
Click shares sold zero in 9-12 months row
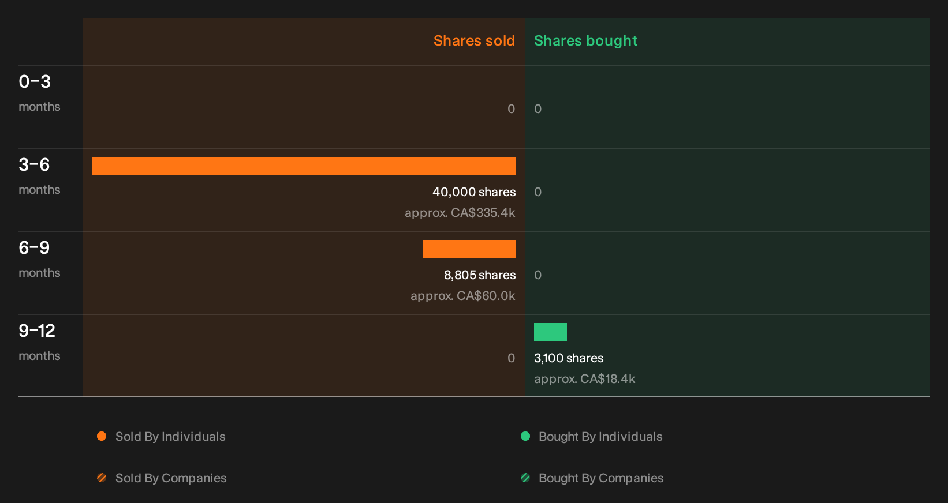(511, 358)
